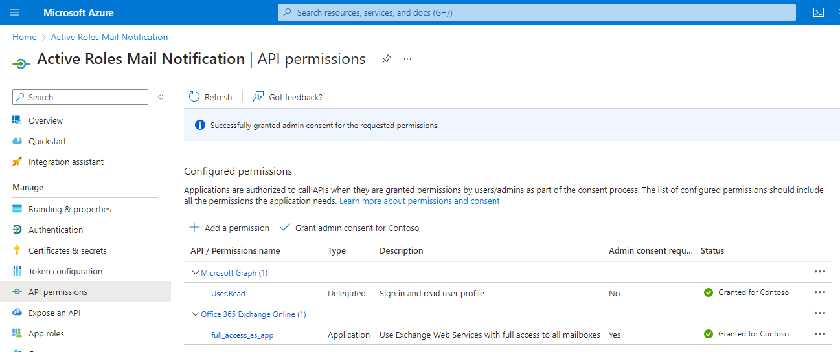Open Cloud Shell from the top bar
840x352 pixels.
click(819, 12)
